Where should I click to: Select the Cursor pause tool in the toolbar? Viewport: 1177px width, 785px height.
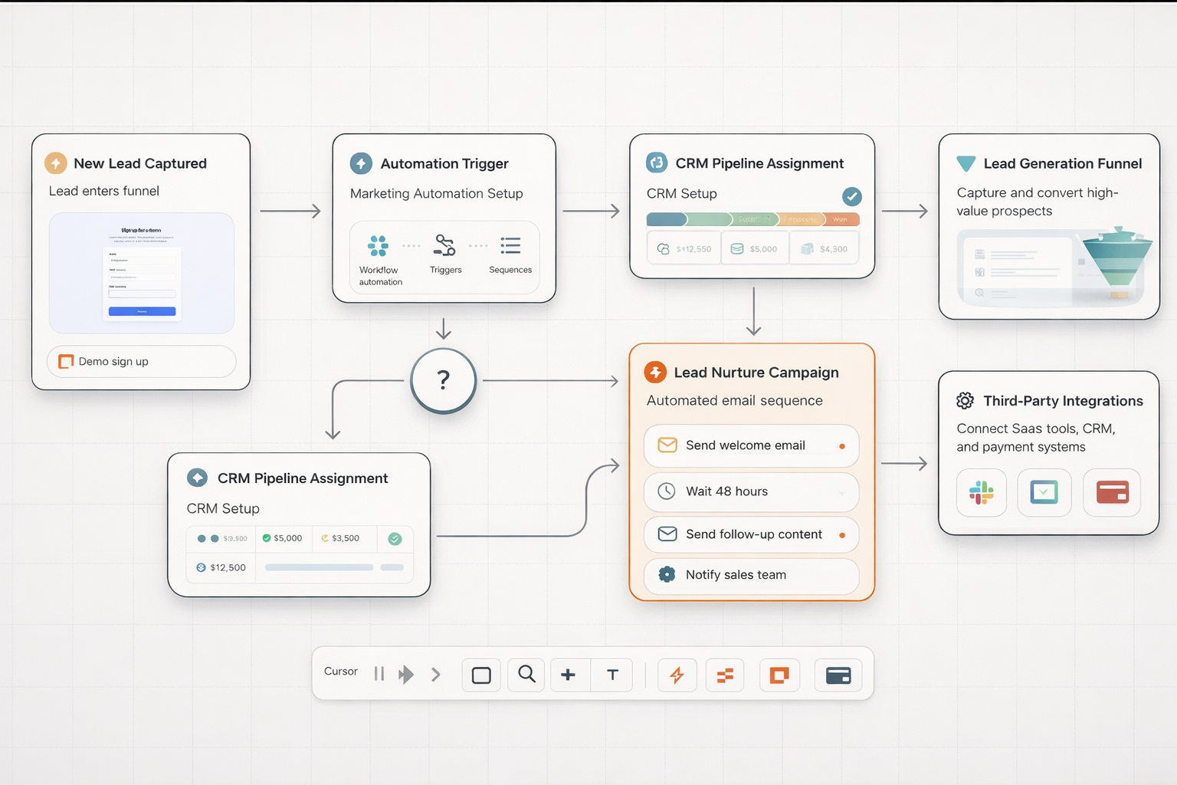[x=379, y=675]
